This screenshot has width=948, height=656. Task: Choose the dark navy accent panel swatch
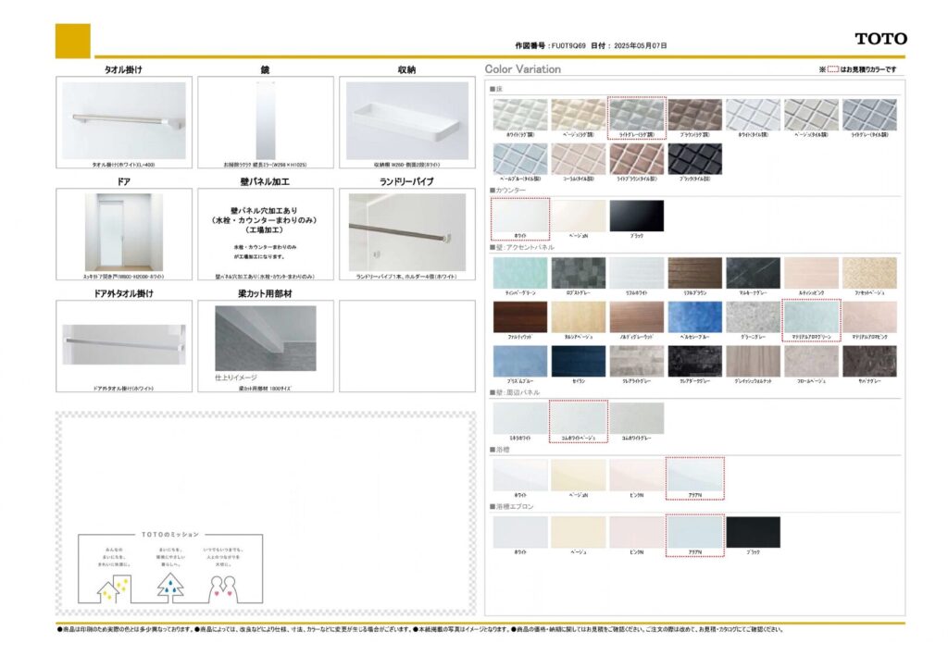click(578, 361)
